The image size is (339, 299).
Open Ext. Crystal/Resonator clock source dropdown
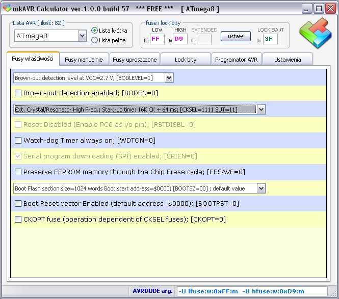coord(261,110)
